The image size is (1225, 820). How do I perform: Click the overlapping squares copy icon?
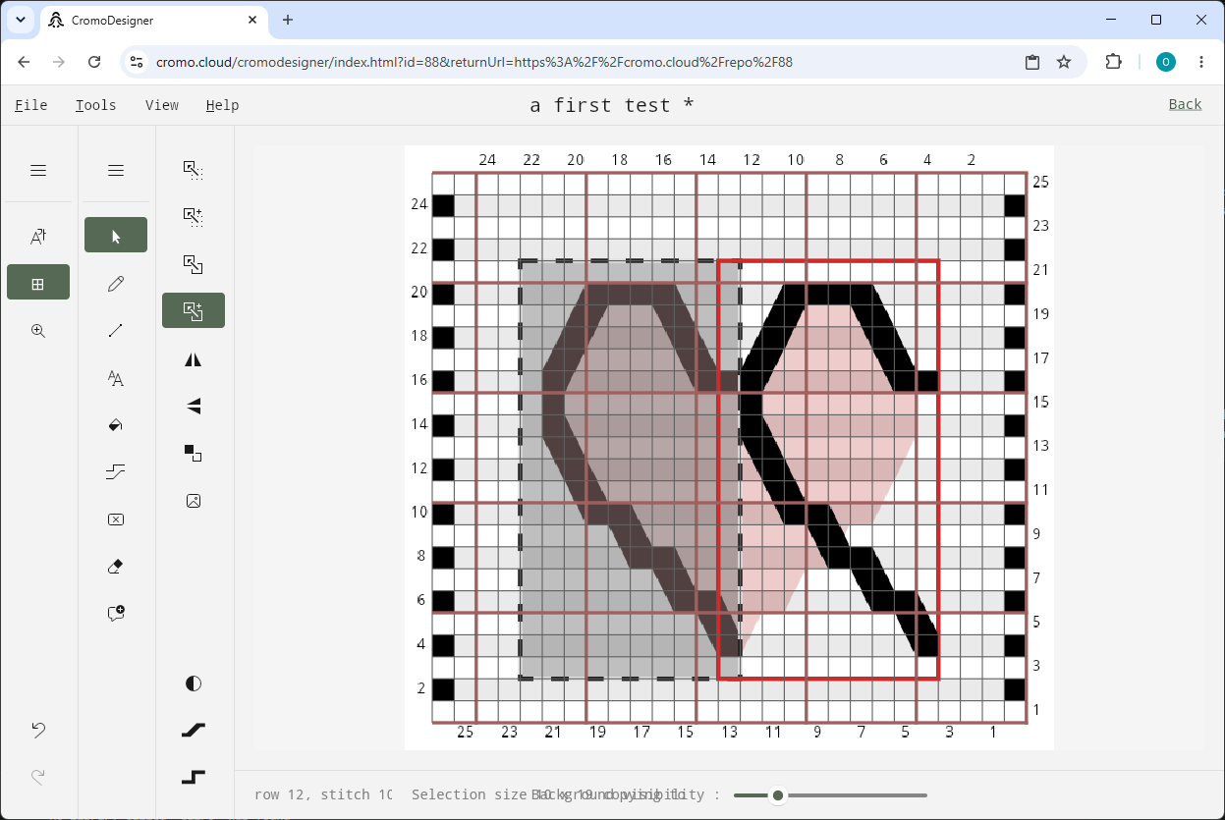click(x=194, y=265)
